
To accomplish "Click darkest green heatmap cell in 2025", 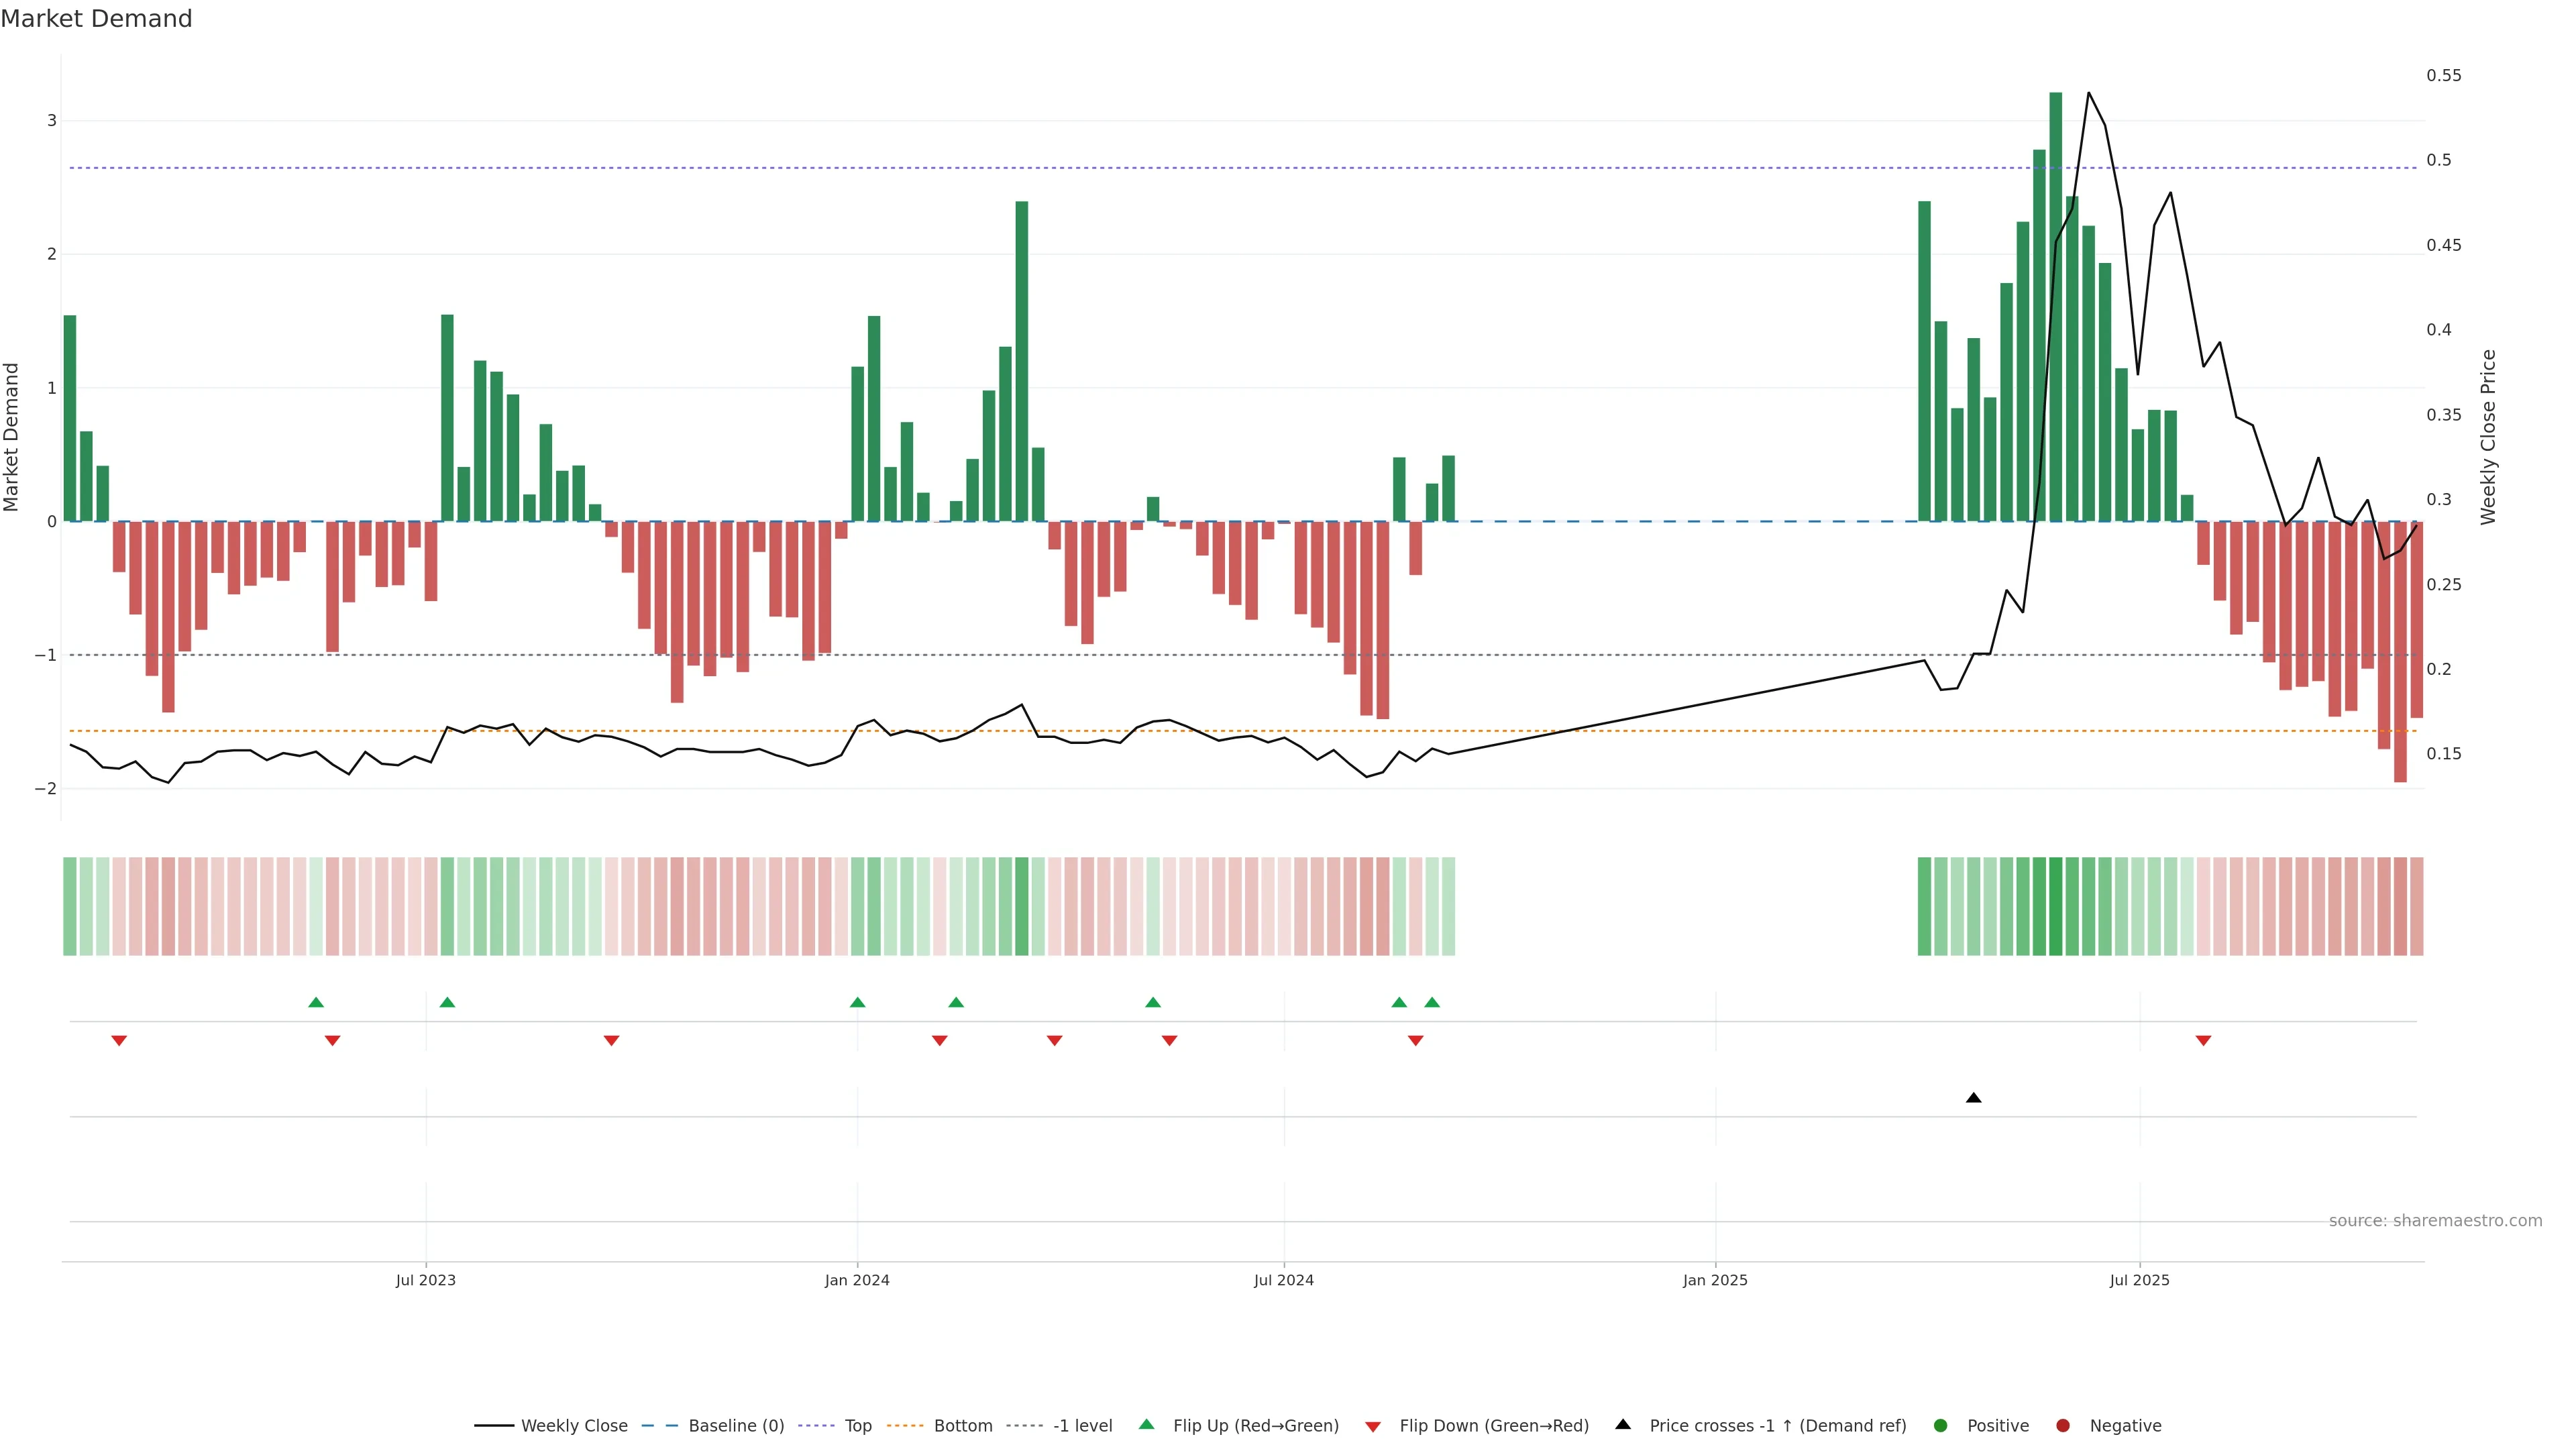I will 2055,906.
